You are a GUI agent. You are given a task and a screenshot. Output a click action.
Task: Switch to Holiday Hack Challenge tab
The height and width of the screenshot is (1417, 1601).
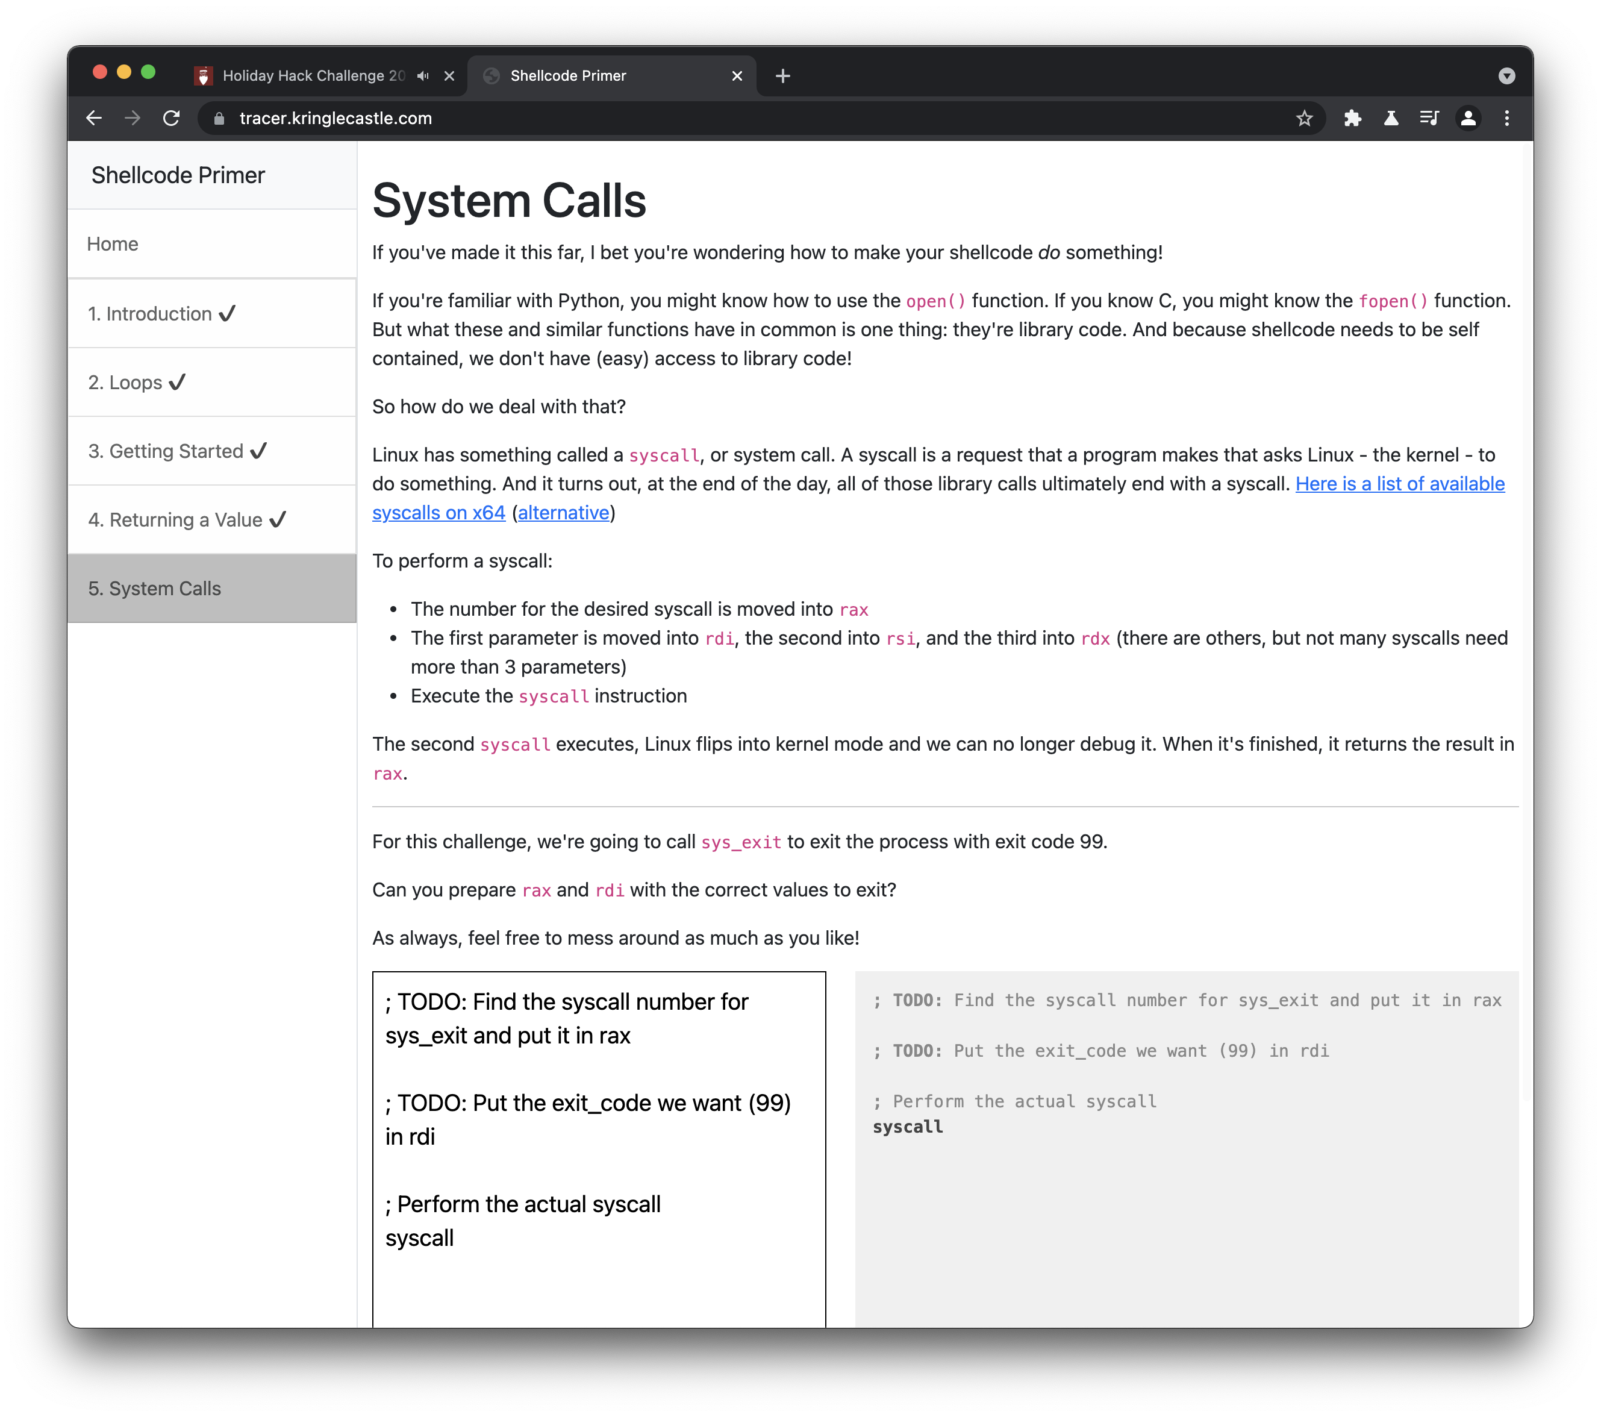(x=323, y=76)
